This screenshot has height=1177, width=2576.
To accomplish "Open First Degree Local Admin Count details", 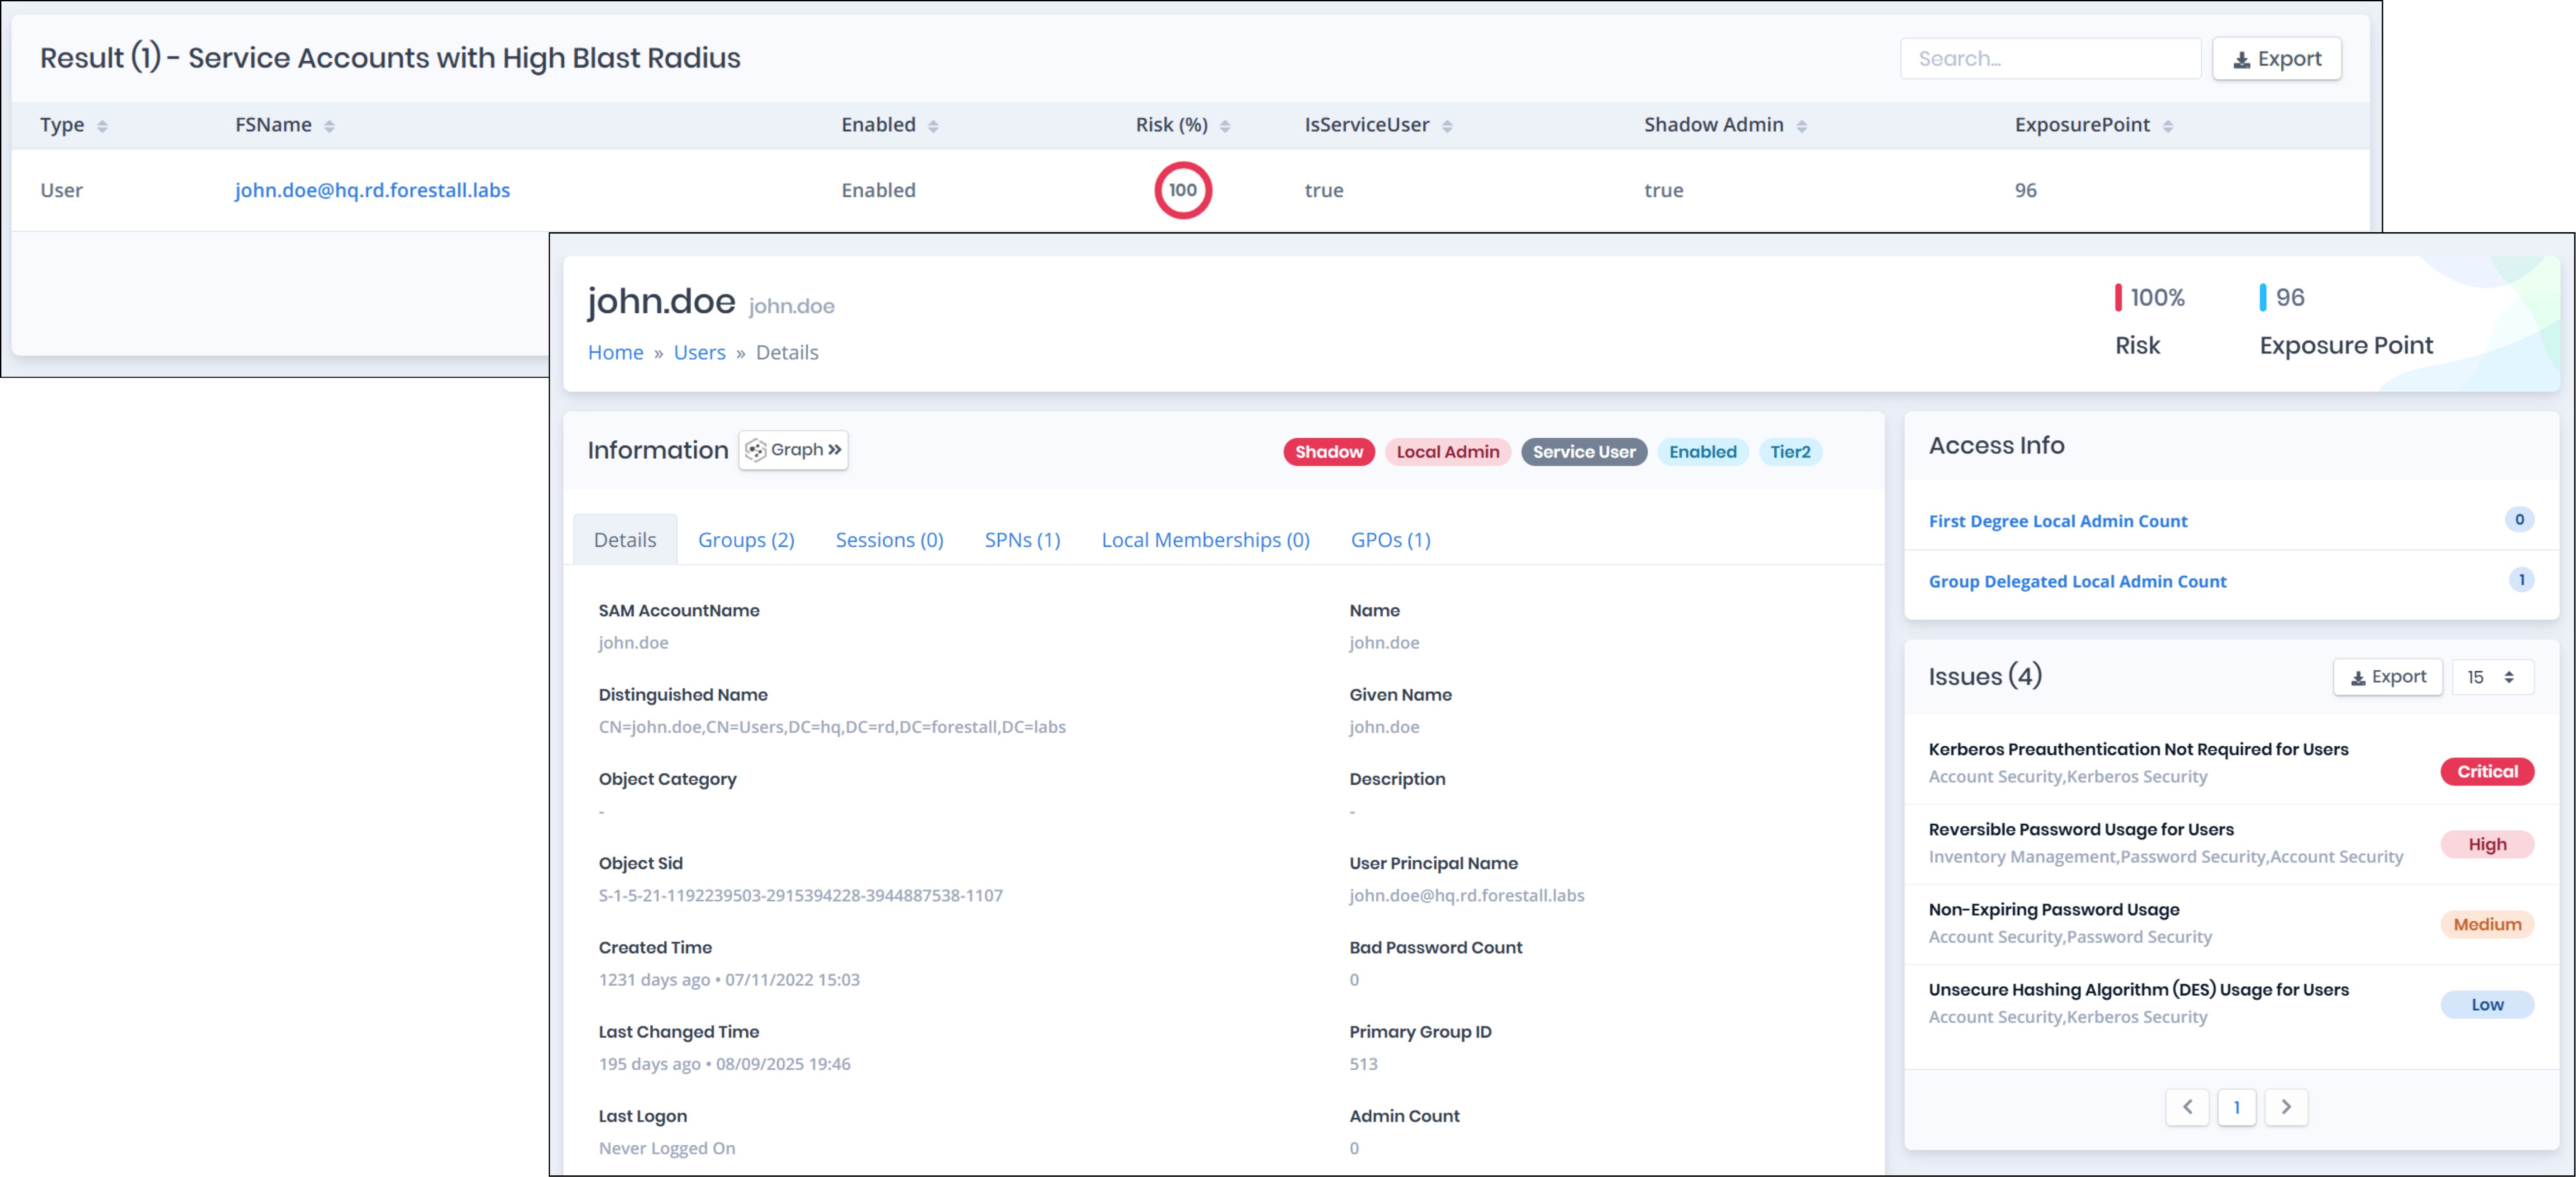I will tap(2057, 521).
